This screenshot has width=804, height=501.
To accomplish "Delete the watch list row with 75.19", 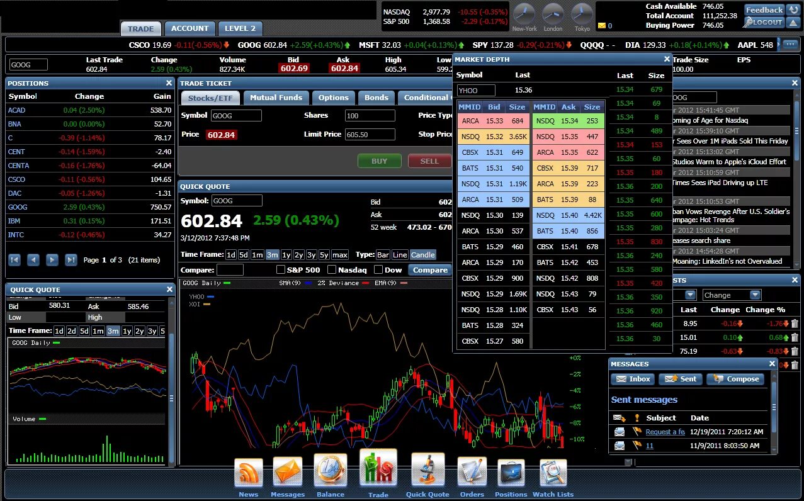I will [795, 351].
